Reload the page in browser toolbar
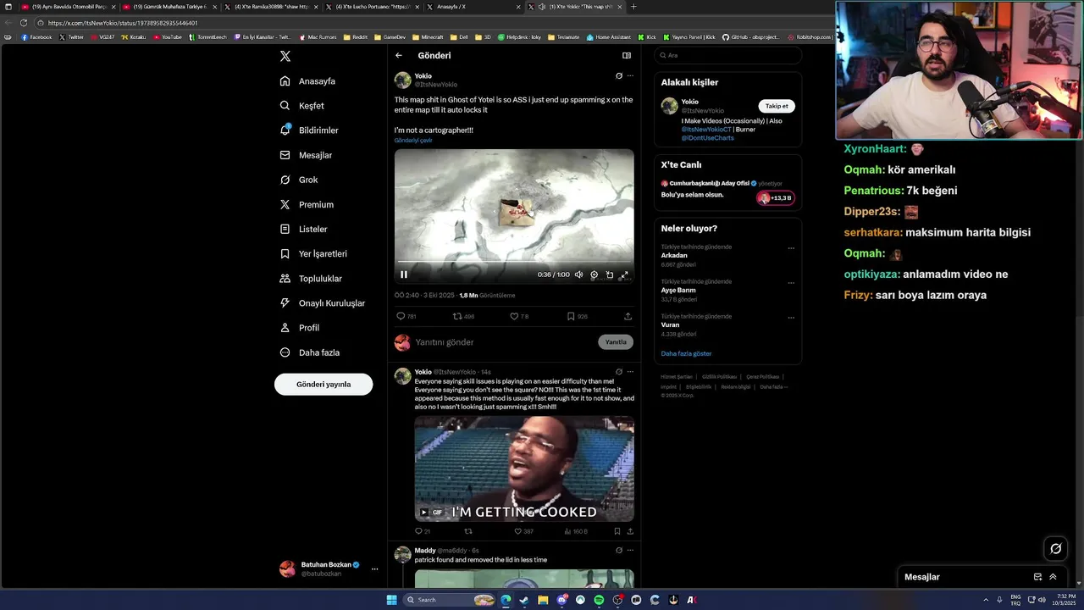This screenshot has height=610, width=1084. click(x=24, y=23)
